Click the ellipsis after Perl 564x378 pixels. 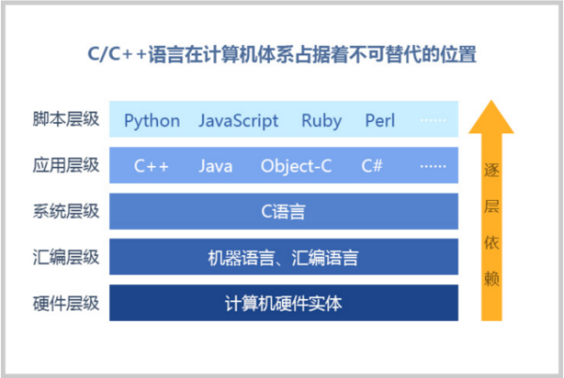click(x=433, y=121)
